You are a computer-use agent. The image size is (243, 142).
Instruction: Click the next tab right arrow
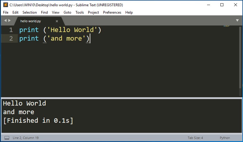[10, 20]
